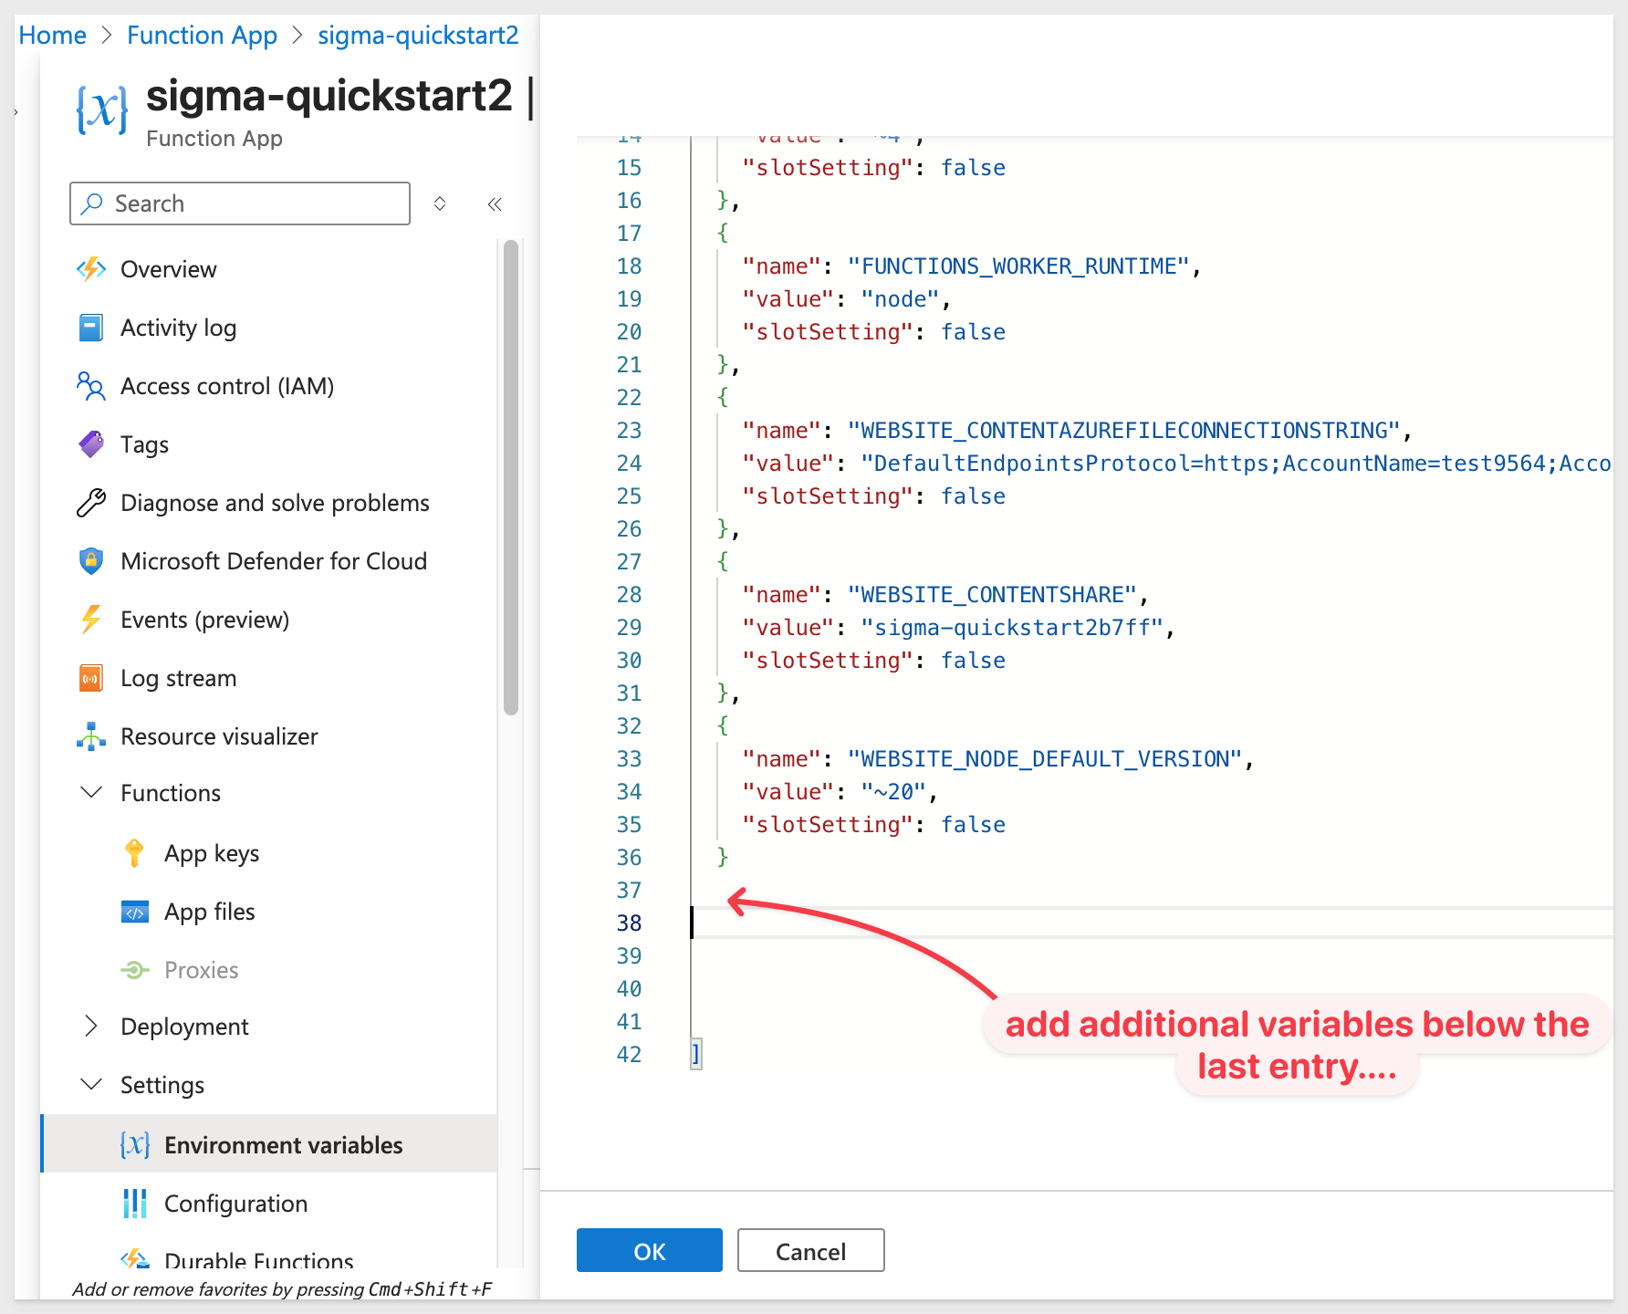Go to Home breadcrumb link
The height and width of the screenshot is (1314, 1628).
pos(52,35)
